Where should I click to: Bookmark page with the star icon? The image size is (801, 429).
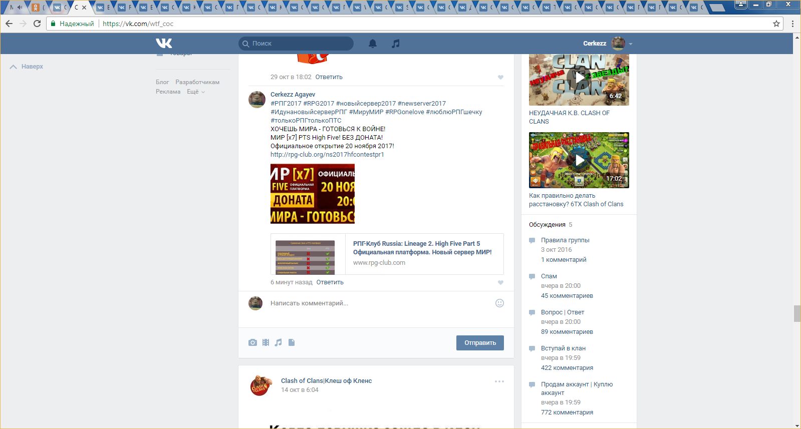[x=776, y=24]
